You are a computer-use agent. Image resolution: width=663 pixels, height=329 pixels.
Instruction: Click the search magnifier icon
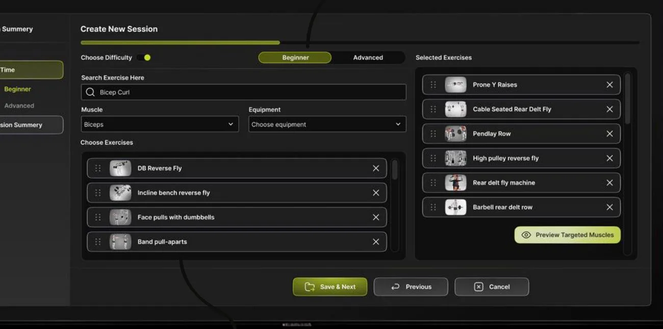point(90,92)
